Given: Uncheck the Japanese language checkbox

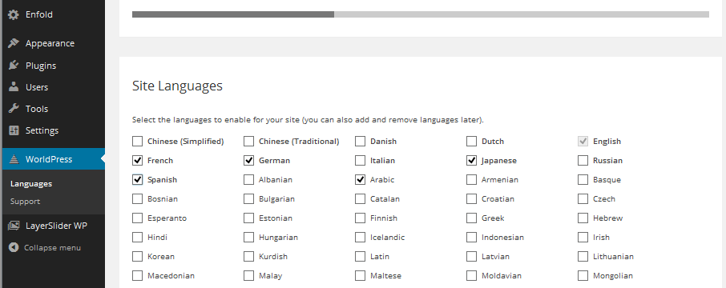Looking at the screenshot, I should point(471,161).
